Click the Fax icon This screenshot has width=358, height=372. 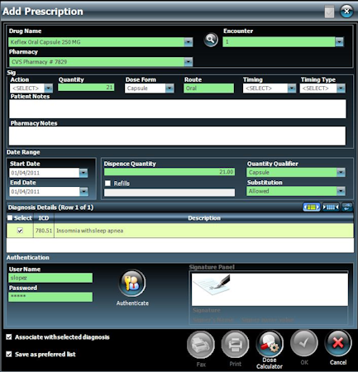201,345
